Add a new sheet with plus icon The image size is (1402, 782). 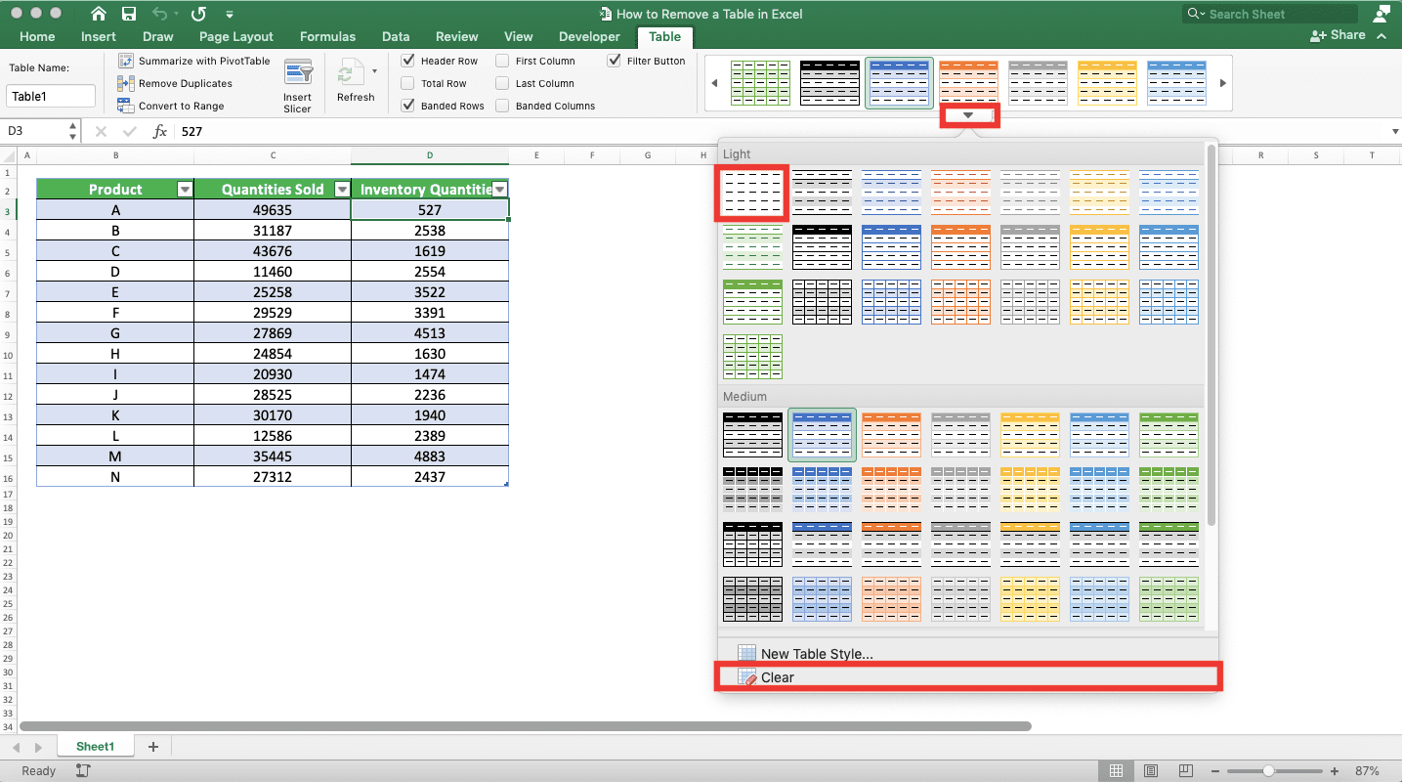coord(152,747)
